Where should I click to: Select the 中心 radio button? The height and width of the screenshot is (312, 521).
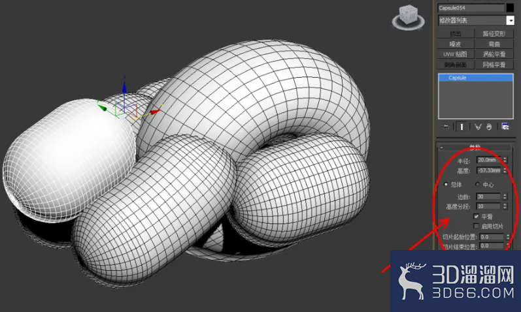[x=477, y=184]
